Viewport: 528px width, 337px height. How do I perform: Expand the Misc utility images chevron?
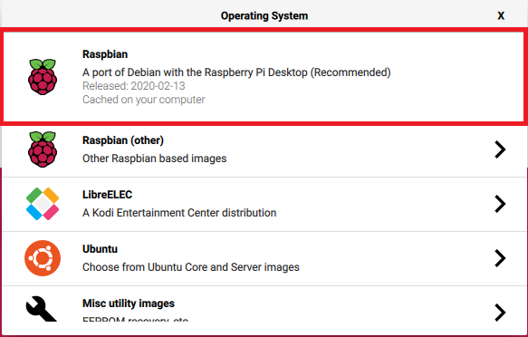point(500,313)
